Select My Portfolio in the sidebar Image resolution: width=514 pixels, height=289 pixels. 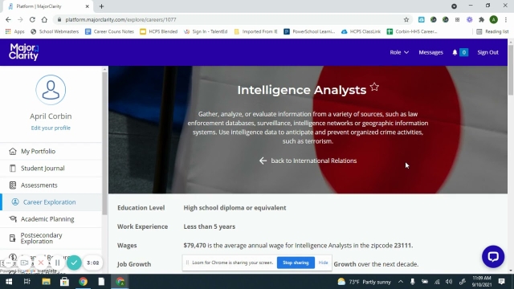51,152
